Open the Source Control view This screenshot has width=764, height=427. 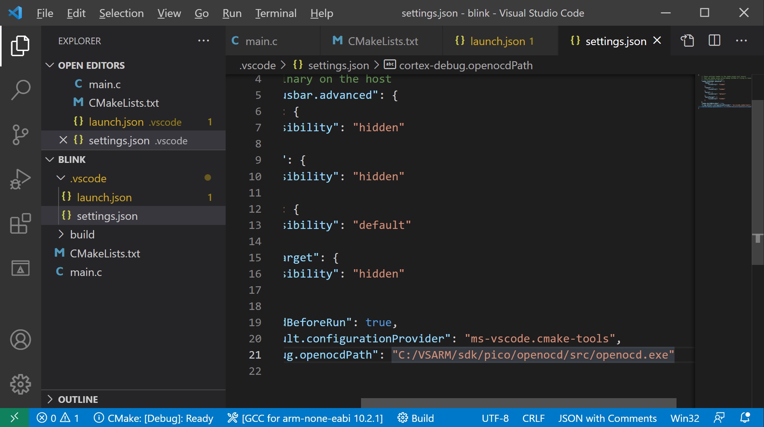pyautogui.click(x=20, y=134)
